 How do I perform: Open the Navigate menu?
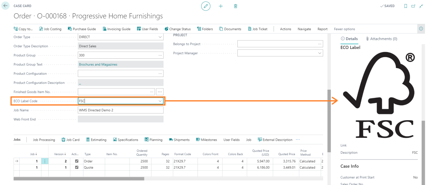[304, 29]
